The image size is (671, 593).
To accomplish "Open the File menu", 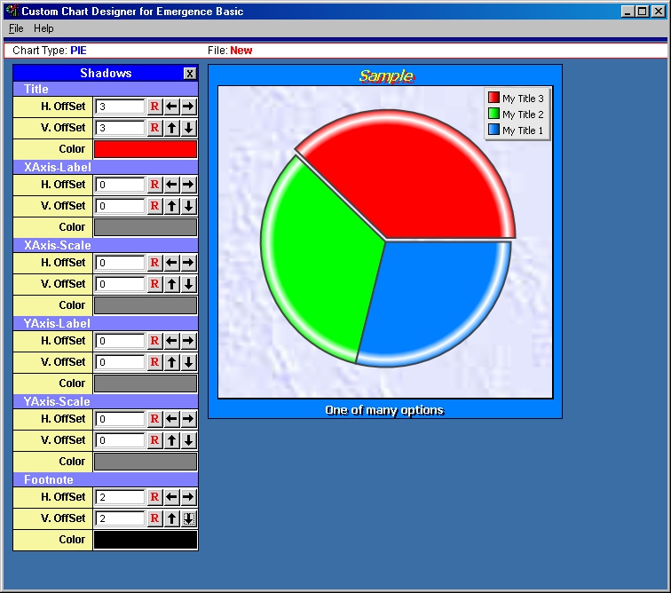I will click(x=16, y=28).
